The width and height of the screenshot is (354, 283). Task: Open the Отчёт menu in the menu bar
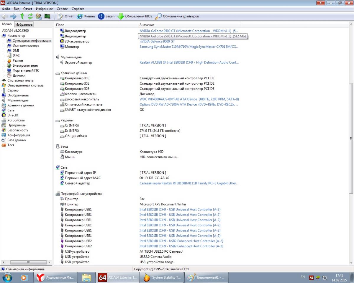coord(28,9)
